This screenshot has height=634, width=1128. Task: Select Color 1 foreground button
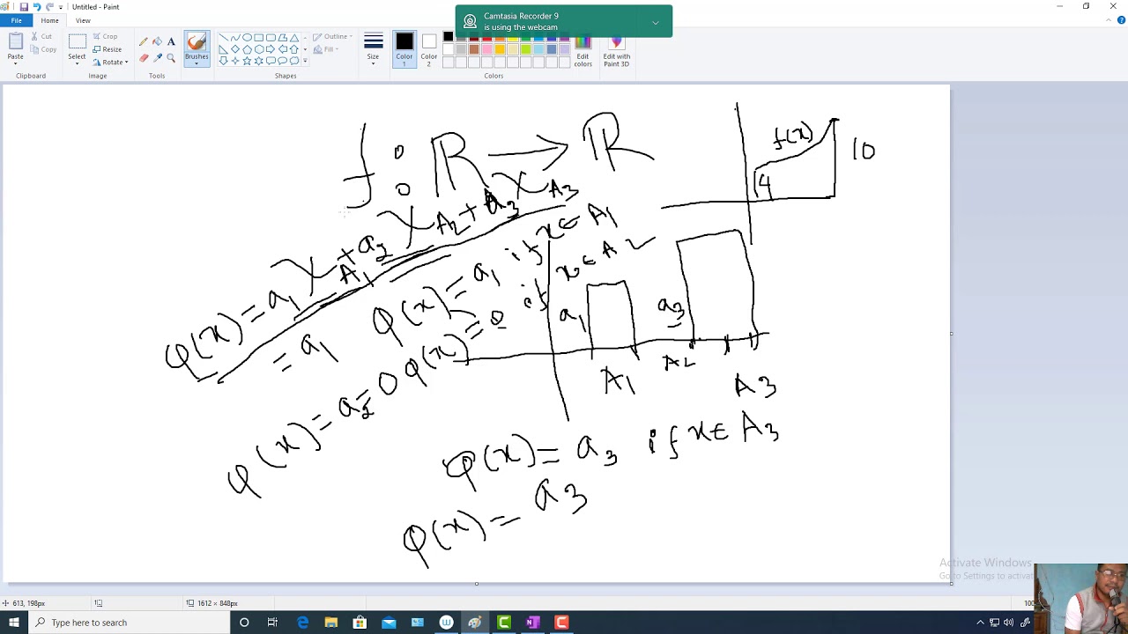click(x=404, y=49)
